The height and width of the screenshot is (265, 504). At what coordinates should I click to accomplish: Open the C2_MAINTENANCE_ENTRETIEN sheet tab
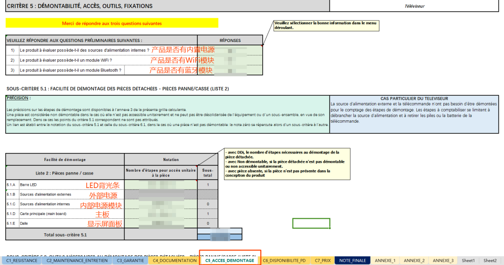pyautogui.click(x=77, y=260)
